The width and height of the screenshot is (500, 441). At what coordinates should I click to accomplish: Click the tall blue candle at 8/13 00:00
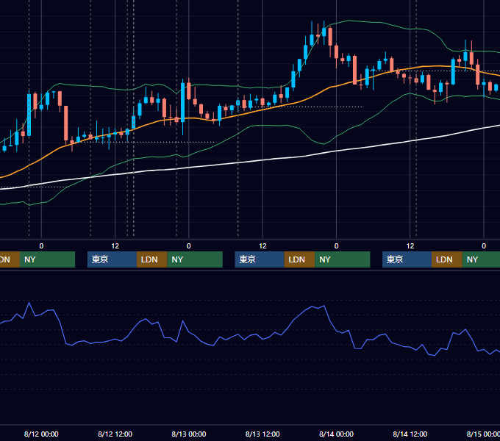[182, 102]
